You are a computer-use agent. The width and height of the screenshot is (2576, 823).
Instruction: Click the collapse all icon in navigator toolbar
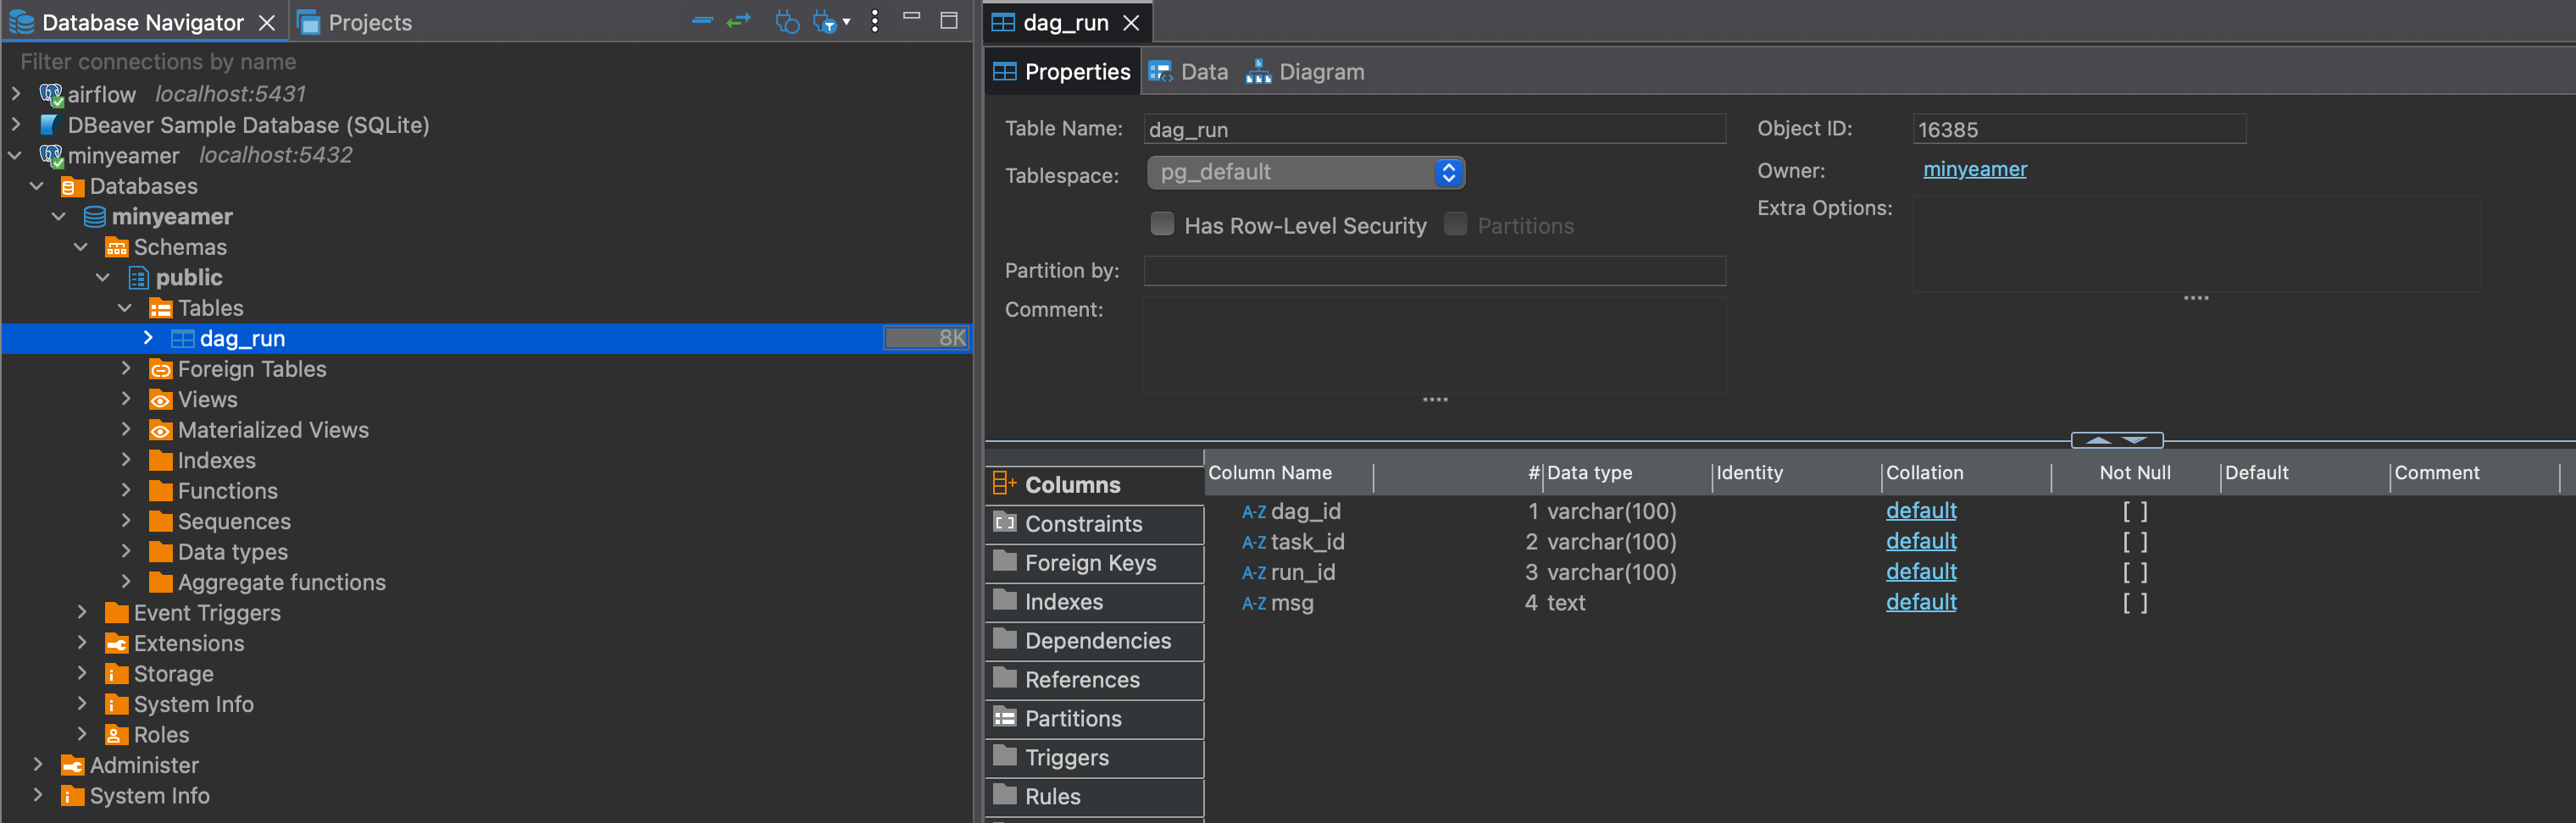point(702,21)
